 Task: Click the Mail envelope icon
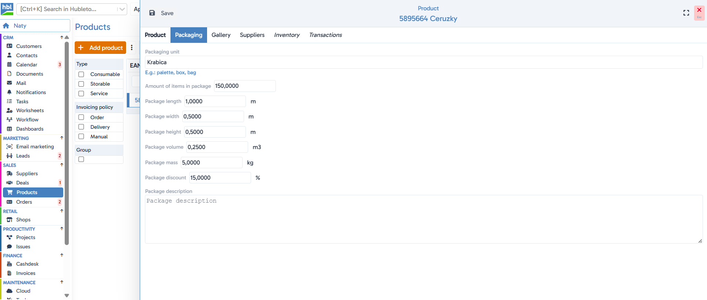point(10,83)
